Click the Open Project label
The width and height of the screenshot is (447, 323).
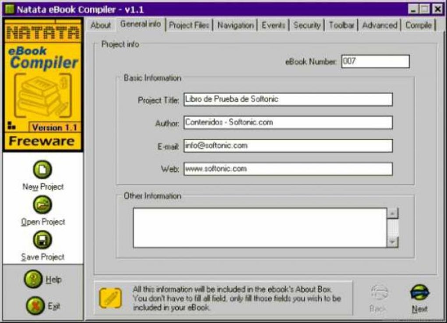click(x=43, y=222)
